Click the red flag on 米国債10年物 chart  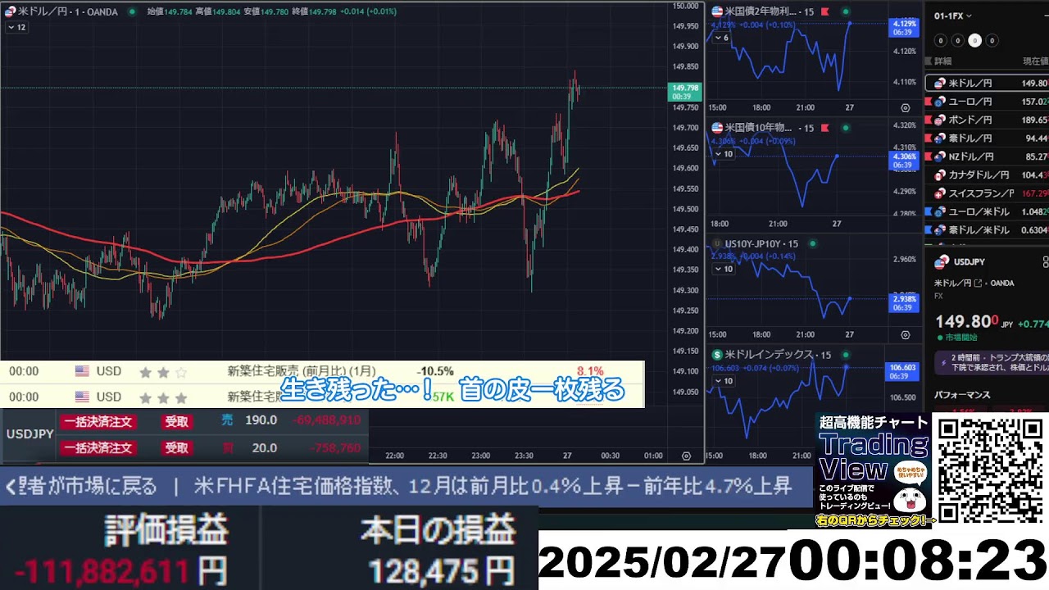[x=824, y=128]
